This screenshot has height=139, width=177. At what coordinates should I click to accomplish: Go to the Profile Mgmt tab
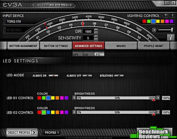[x=154, y=46]
